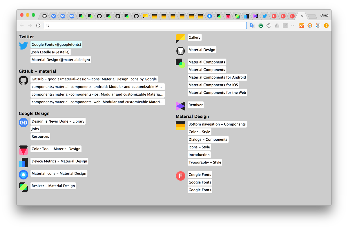Click the orange keyhole extension icon

tap(310, 26)
